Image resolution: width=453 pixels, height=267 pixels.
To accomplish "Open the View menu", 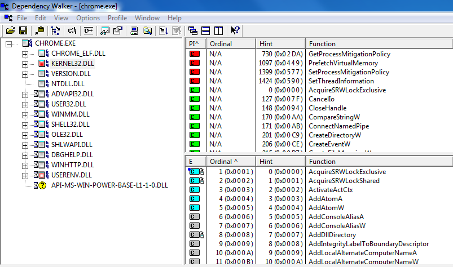I will (x=61, y=18).
